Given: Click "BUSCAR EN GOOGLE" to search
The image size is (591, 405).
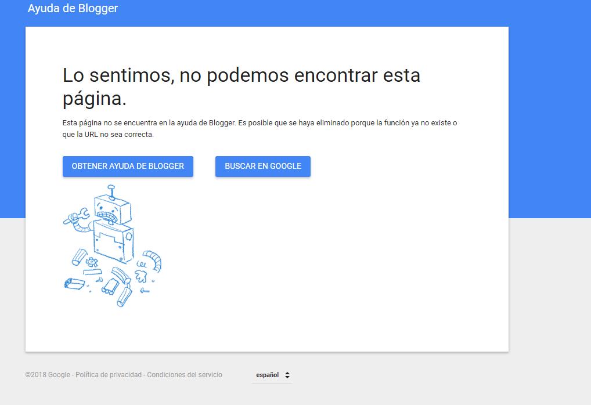Looking at the screenshot, I should pos(262,167).
